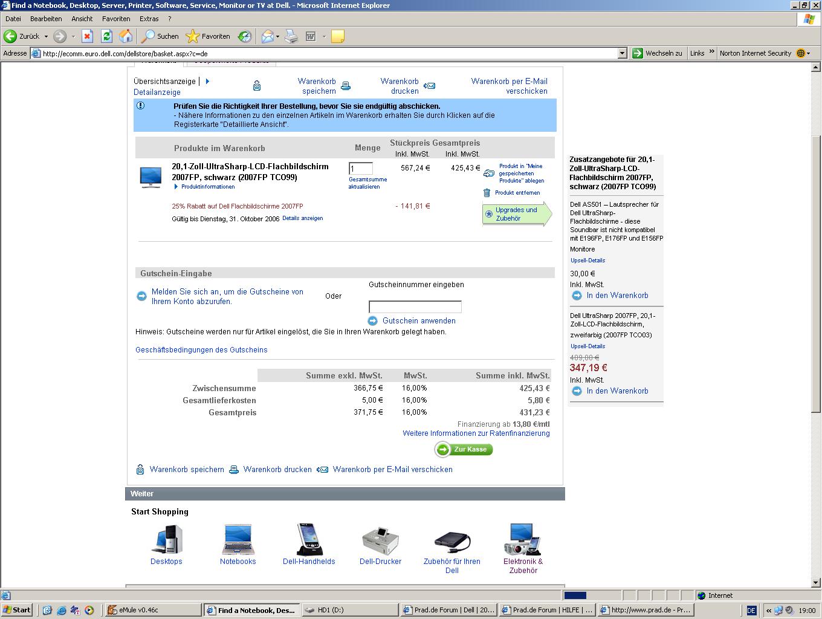This screenshot has width=822, height=619.
Task: Click the Gutschein anwenden link
Action: point(419,321)
